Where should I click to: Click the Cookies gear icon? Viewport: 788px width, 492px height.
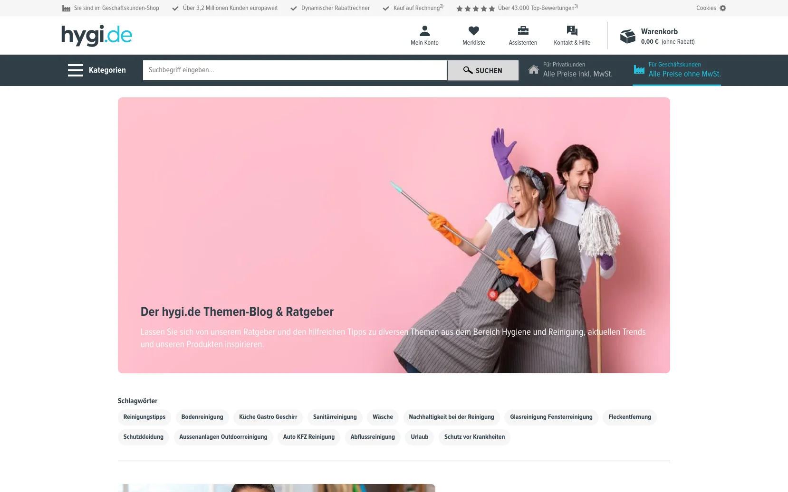[723, 8]
